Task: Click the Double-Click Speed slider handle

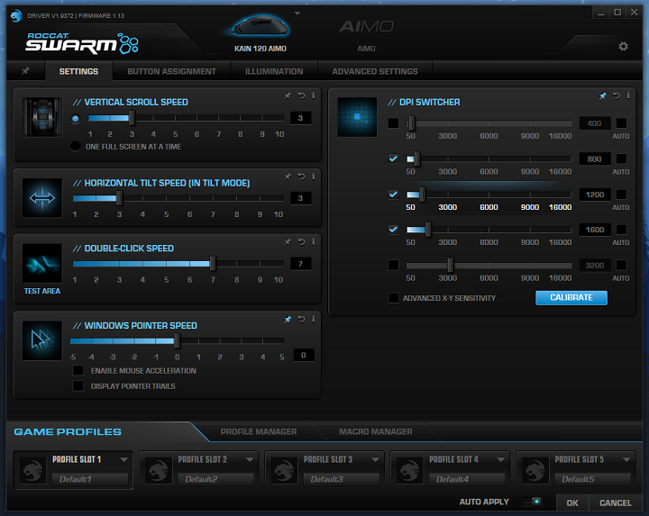Action: tap(213, 264)
